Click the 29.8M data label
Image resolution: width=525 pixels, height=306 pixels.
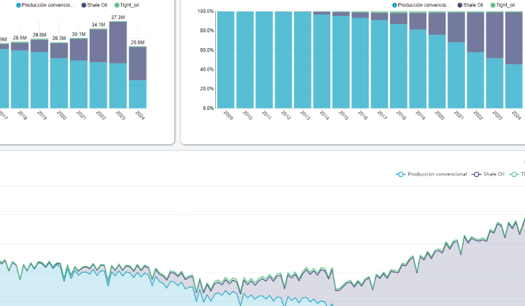coord(39,35)
